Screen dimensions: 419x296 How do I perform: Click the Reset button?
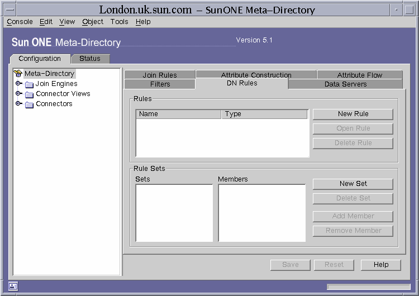pyautogui.click(x=334, y=265)
